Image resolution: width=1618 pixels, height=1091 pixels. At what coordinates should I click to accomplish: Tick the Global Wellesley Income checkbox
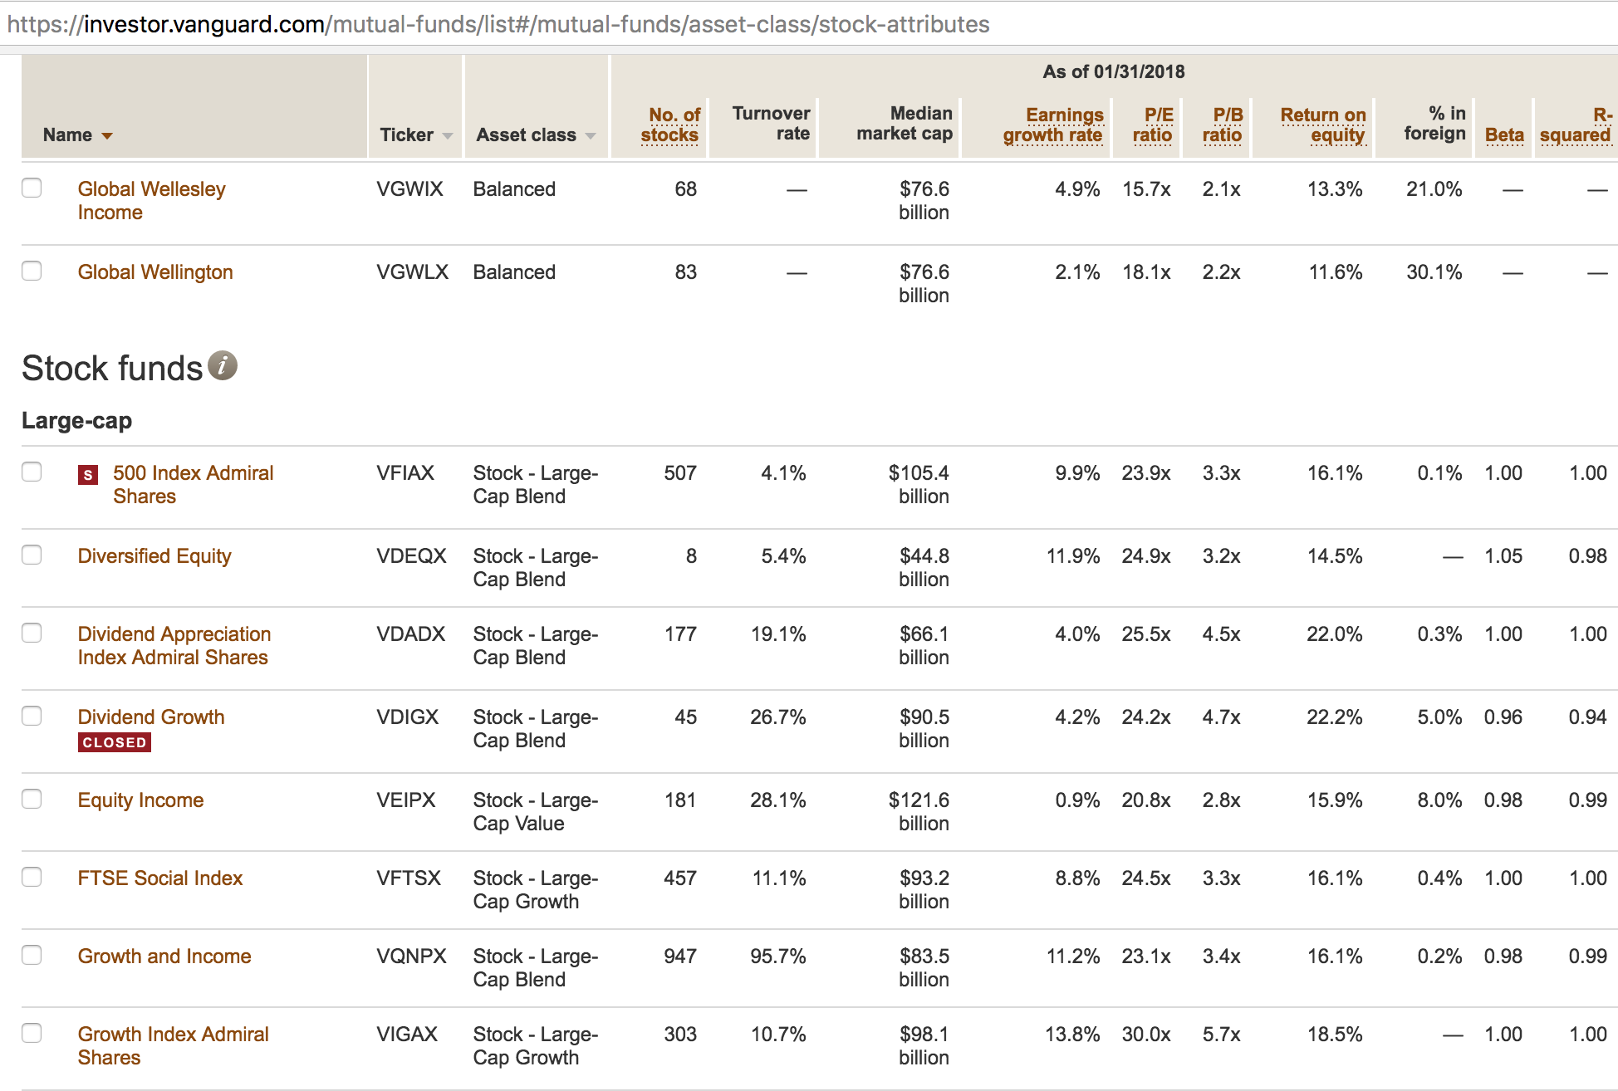[x=32, y=188]
